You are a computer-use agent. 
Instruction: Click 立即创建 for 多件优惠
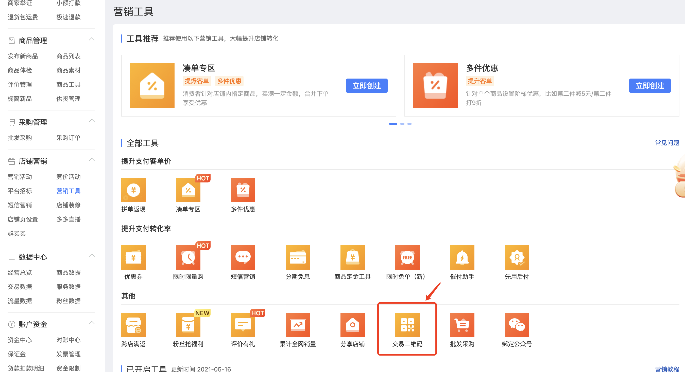click(649, 85)
